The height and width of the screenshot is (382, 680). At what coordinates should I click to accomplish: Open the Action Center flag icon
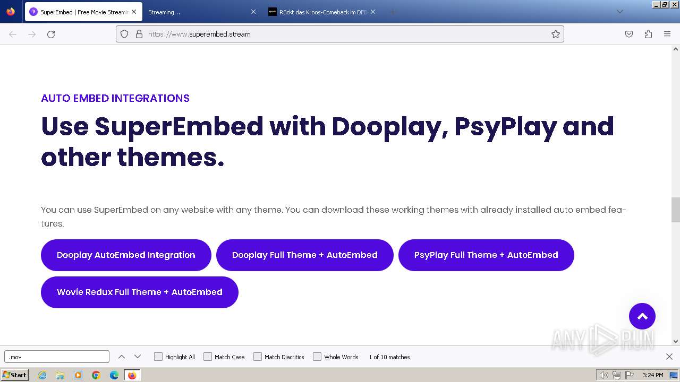click(x=628, y=375)
